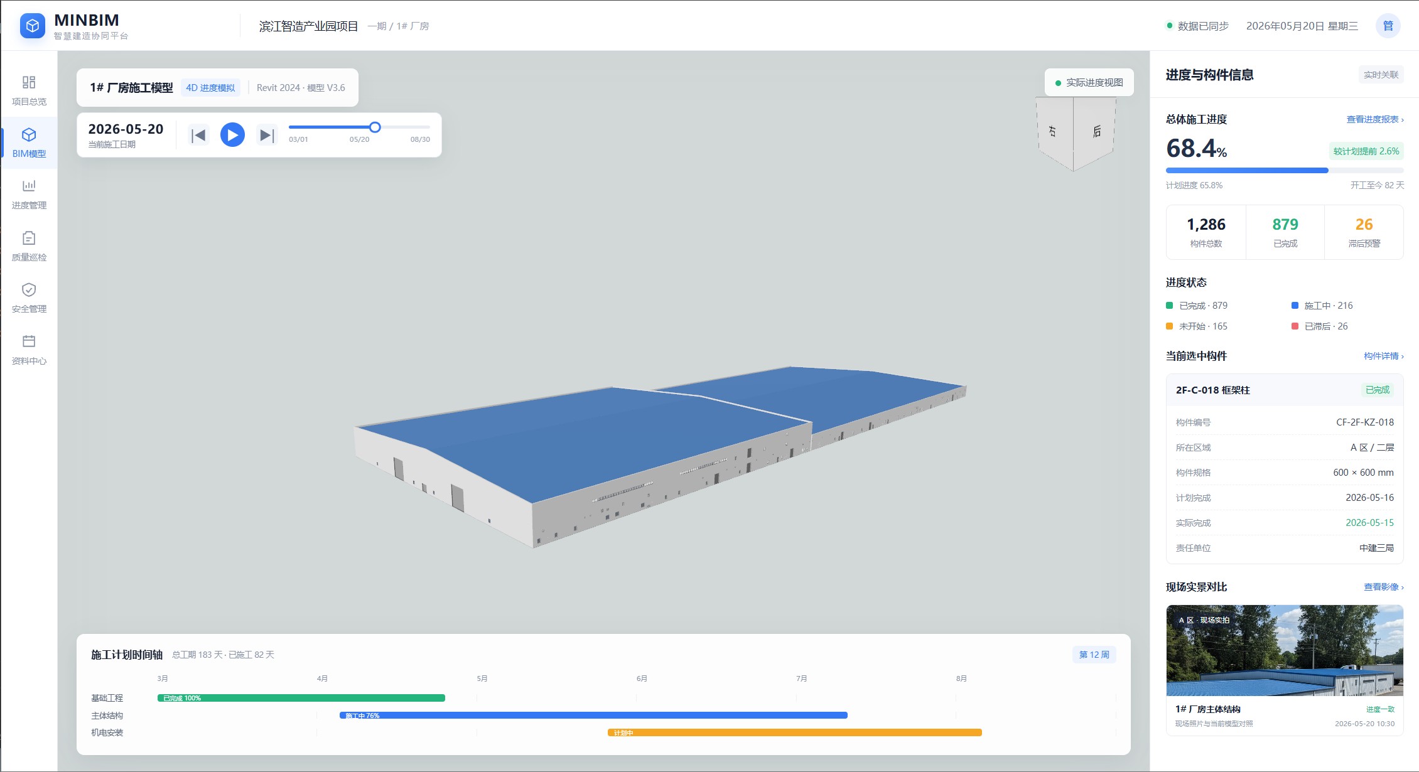
Task: Toggle the 已完成 · 879 legend item
Action: click(1197, 306)
